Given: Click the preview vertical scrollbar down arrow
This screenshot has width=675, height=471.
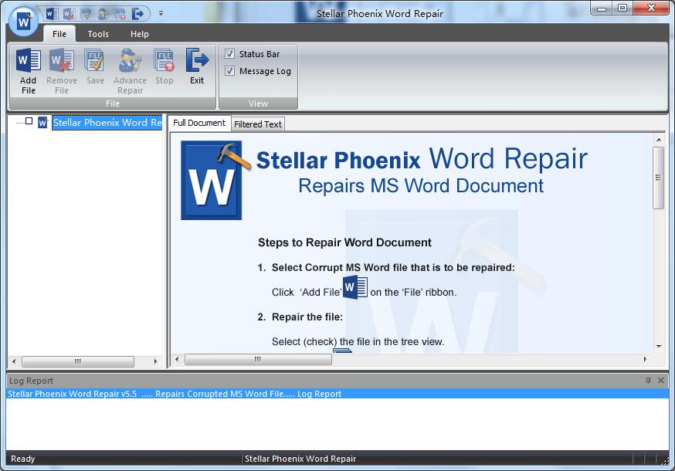Looking at the screenshot, I should tap(659, 346).
